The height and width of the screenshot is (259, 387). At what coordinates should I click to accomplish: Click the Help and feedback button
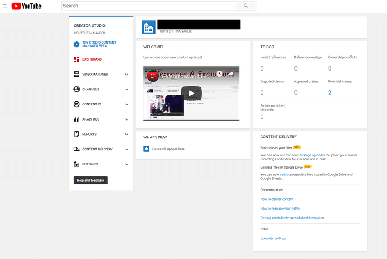pyautogui.click(x=90, y=180)
